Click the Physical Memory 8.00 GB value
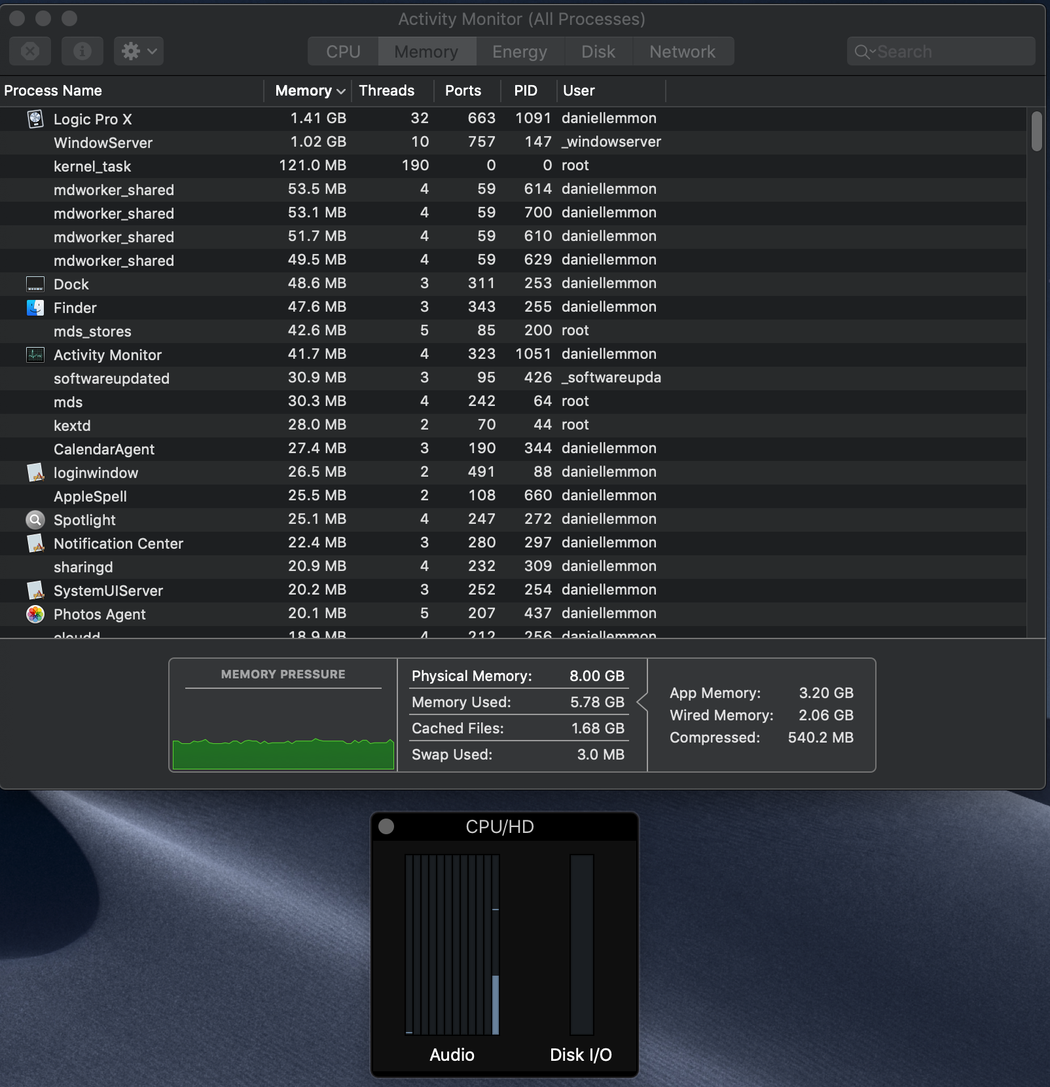Image resolution: width=1050 pixels, height=1087 pixels. tap(596, 676)
